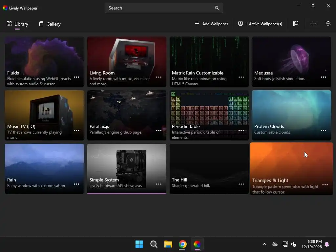Open the Fluids wallpaper options menu

point(76,77)
